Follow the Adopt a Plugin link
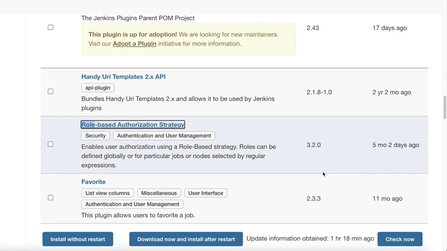The width and height of the screenshot is (447, 251). tap(134, 44)
